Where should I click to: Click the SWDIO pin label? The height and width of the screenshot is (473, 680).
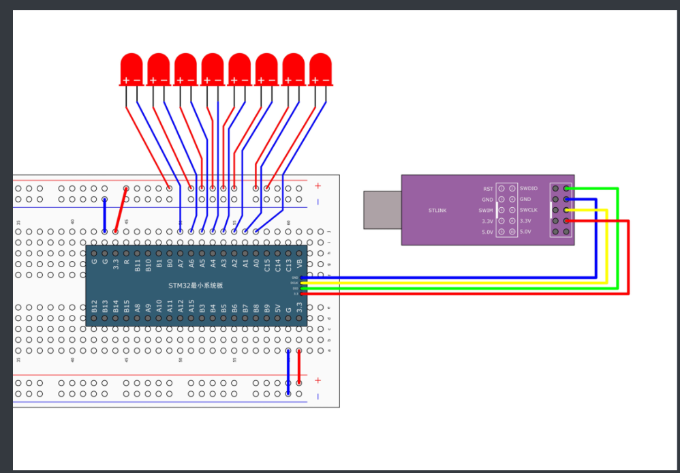click(529, 188)
